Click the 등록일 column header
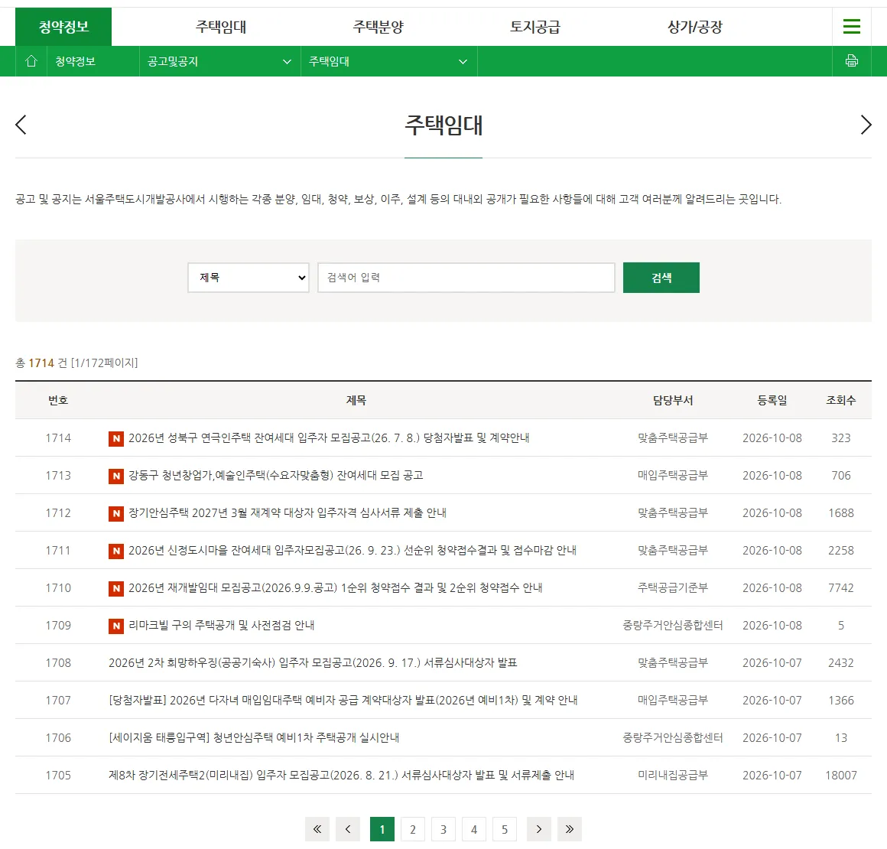Screen dimensions: 887x849 point(772,400)
